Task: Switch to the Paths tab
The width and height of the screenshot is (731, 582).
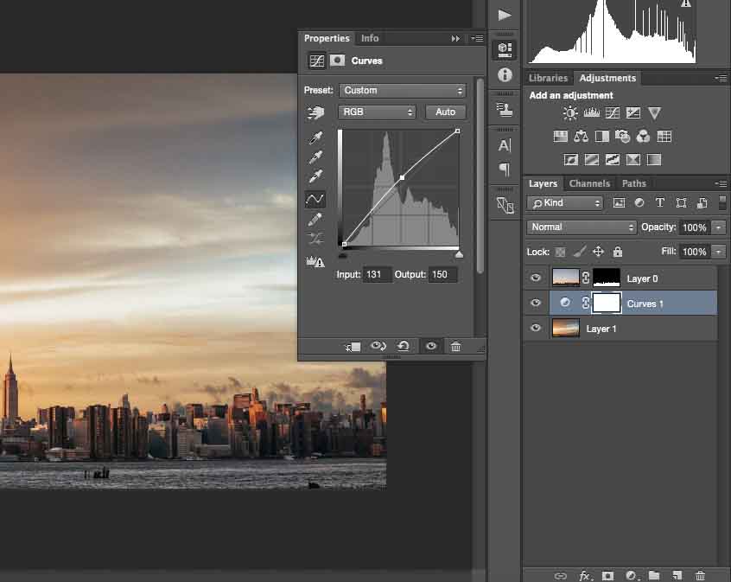Action: pos(634,183)
